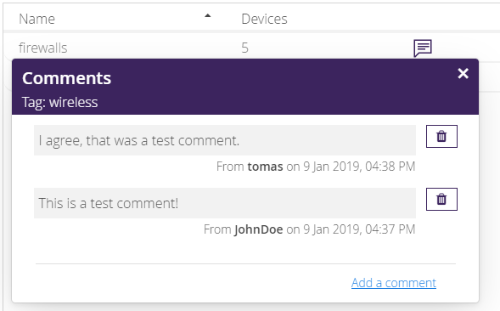
Task: Select the "I agree, that was a test comment." box
Action: pos(225,140)
